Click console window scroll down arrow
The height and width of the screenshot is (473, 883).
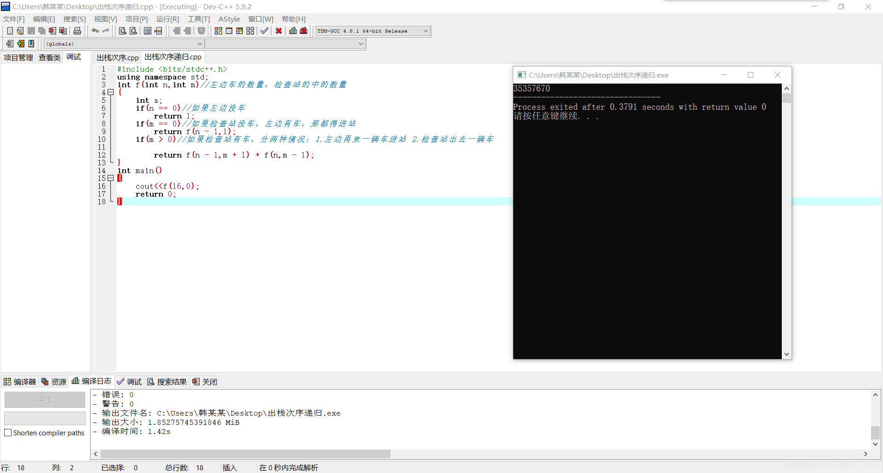(786, 354)
